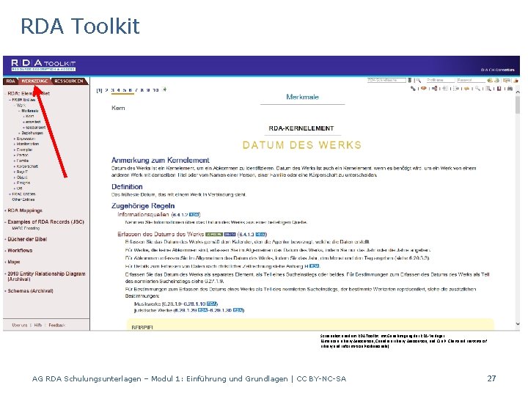Viewport: 528px width, 396px height.
Task: Open the Hilfe footer link
Action: coord(38,326)
